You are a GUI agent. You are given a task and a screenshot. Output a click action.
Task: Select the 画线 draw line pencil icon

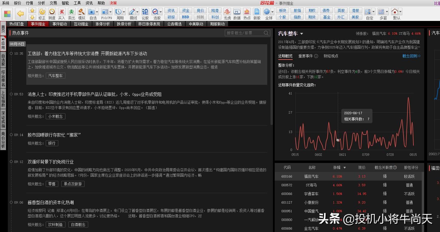click(132, 12)
